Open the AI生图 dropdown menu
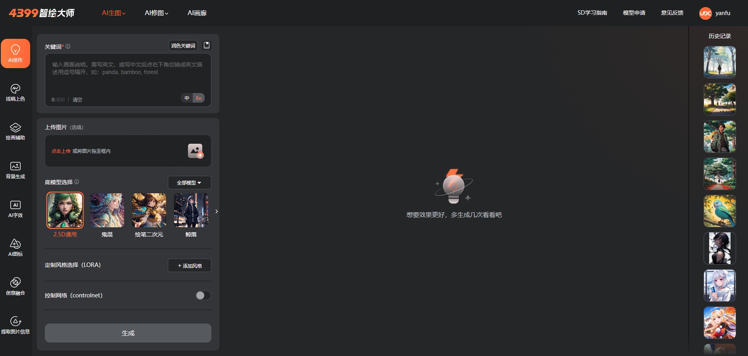 click(113, 13)
